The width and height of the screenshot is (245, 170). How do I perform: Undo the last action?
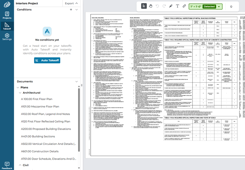(157, 6)
